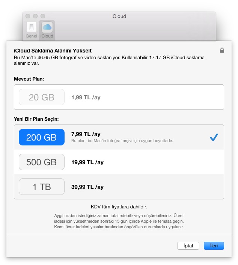Click the blue checkmark on 200 GB plan

tap(214, 138)
